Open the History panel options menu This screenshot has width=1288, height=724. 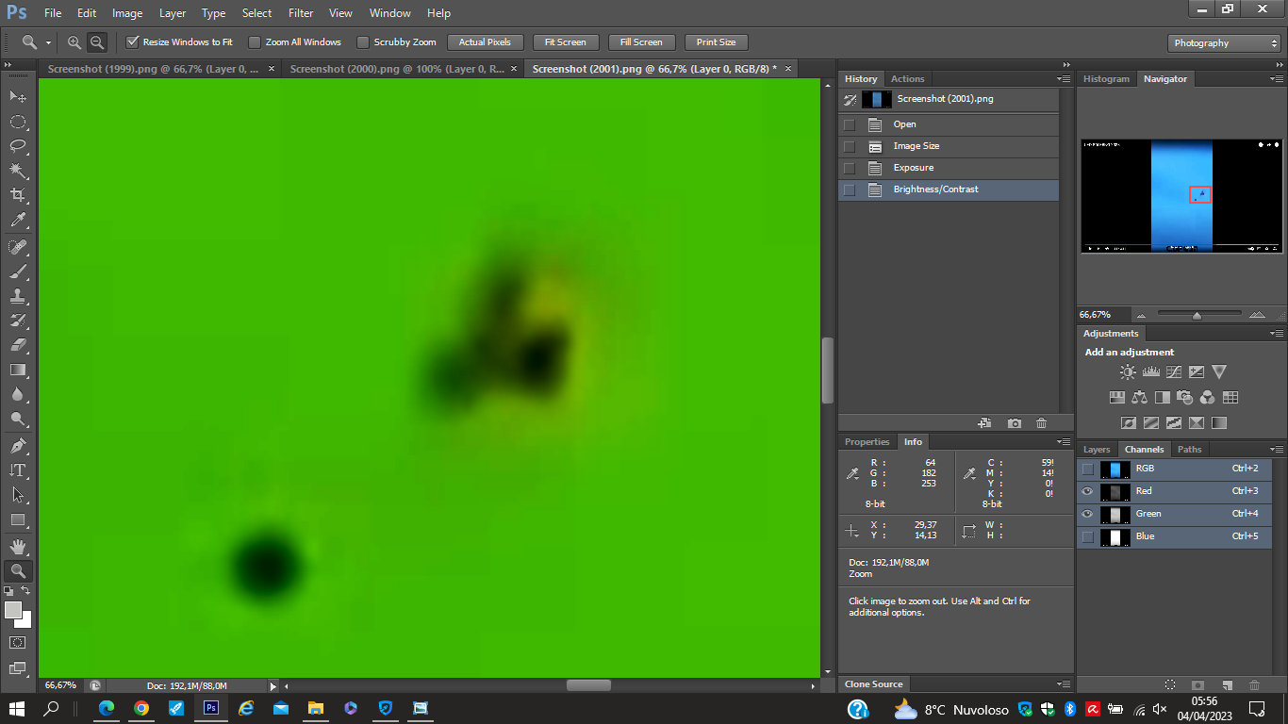coord(1064,79)
